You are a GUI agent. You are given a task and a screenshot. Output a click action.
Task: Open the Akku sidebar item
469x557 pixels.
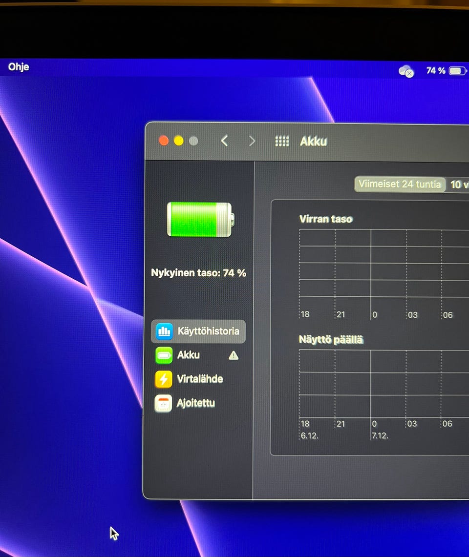coord(198,355)
